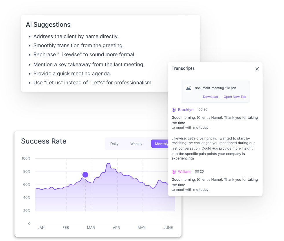This screenshot has width=284, height=241.
Task: Click Brooklyn's purple avatar icon
Action: click(x=174, y=110)
